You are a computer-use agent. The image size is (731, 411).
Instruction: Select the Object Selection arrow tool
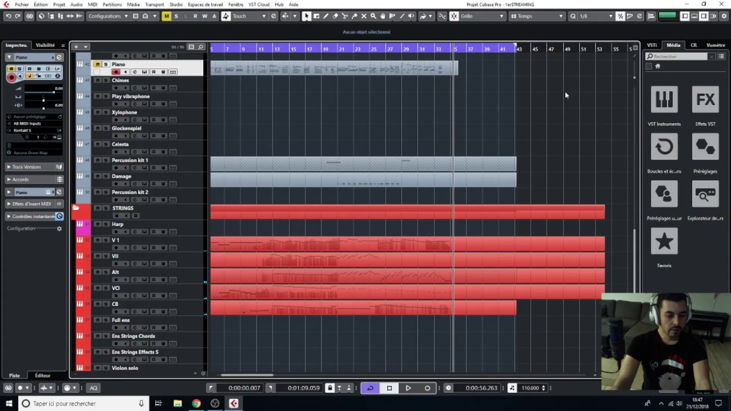click(x=307, y=16)
